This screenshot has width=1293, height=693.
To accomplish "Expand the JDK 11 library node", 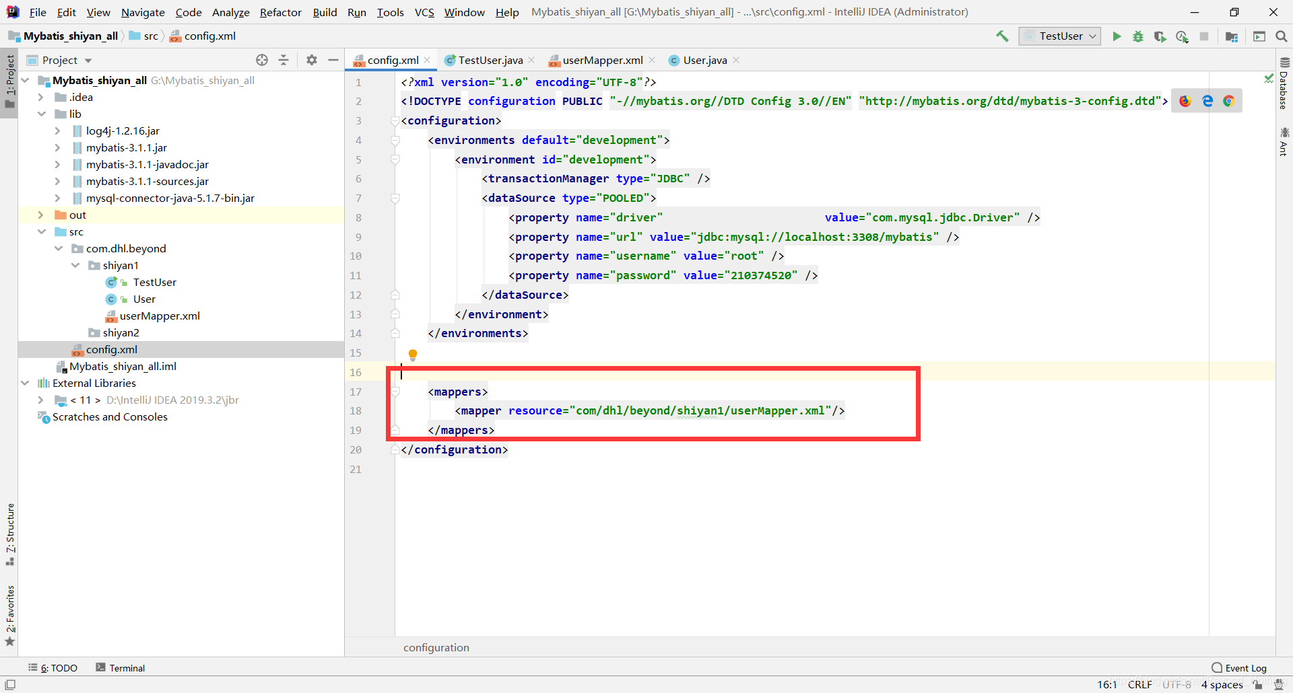I will point(41,400).
